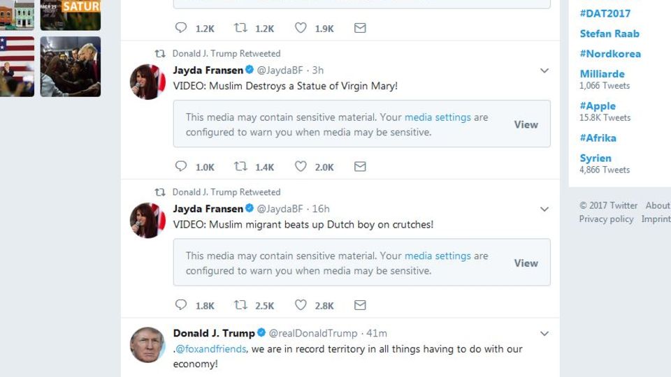The height and width of the screenshot is (377, 671).
Task: Click Donald J. Trump's profile avatar
Action: [x=147, y=344]
